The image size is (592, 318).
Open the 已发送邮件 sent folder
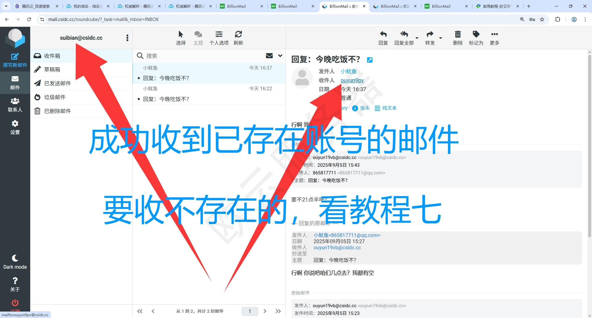pos(81,83)
